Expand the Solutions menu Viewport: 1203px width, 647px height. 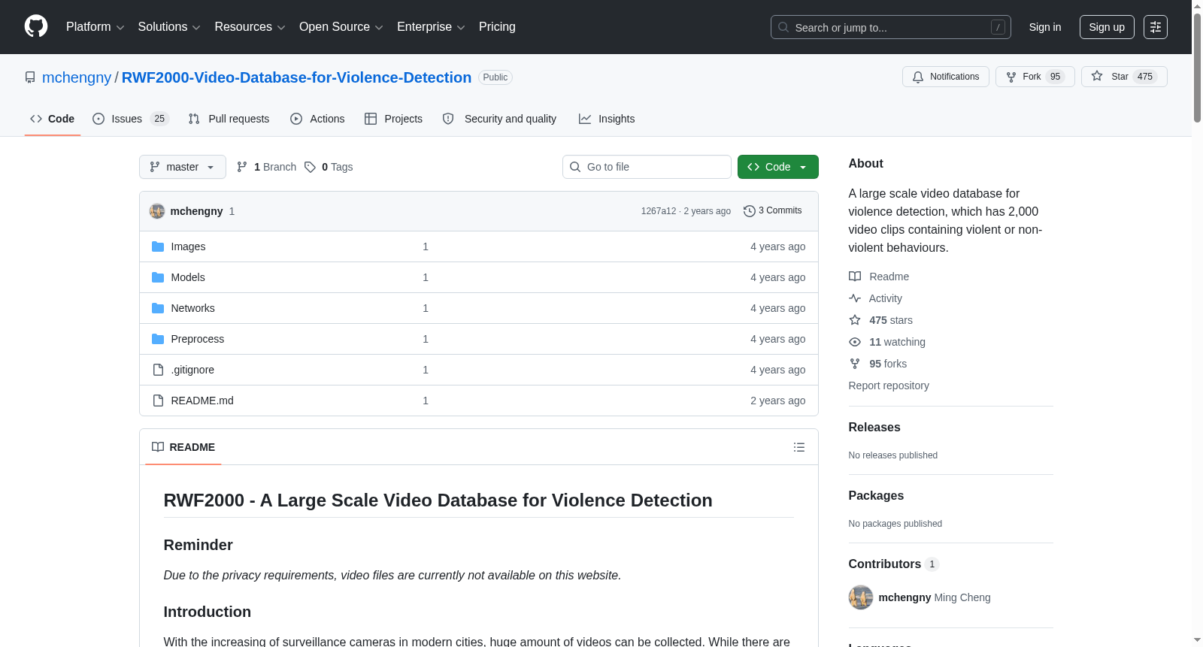point(169,27)
